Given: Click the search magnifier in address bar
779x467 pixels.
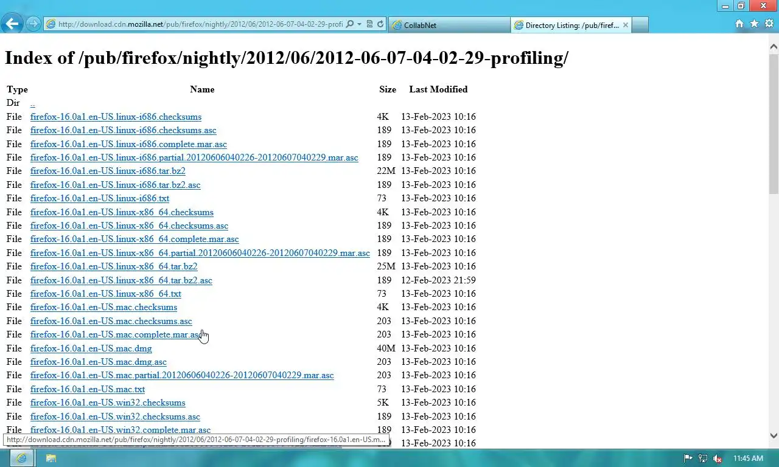Looking at the screenshot, I should point(349,24).
